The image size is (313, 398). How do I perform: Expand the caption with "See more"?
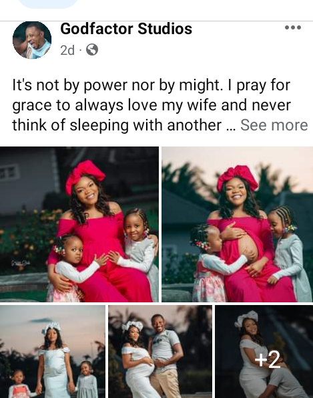point(274,125)
